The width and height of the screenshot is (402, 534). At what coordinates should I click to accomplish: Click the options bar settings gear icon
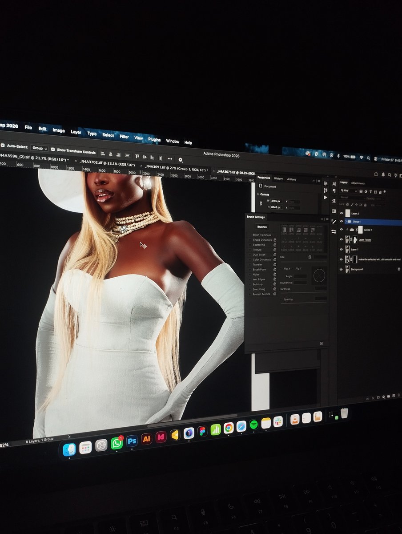coord(181,160)
